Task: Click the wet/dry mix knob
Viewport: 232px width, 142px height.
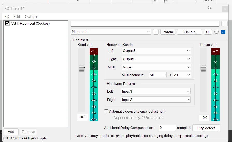Action: coord(216,32)
